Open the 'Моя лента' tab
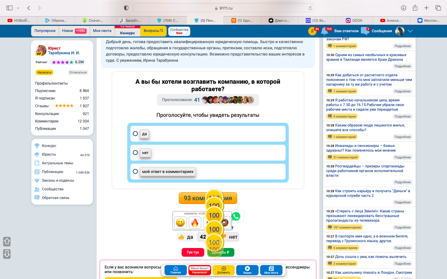447x279 pixels. (x=102, y=31)
